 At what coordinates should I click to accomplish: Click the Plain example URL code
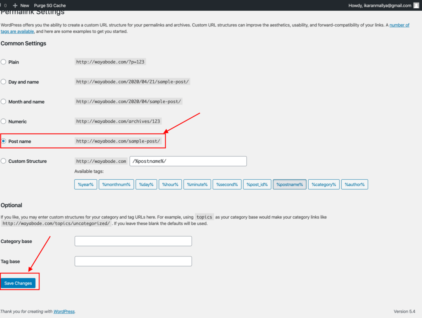[x=110, y=62]
